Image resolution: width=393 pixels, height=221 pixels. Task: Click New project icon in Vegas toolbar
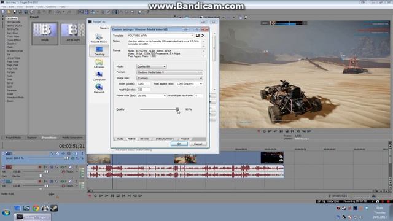click(3, 12)
